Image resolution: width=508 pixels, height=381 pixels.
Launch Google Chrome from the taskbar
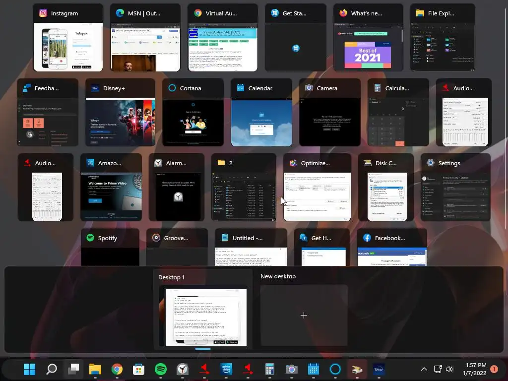point(117,369)
